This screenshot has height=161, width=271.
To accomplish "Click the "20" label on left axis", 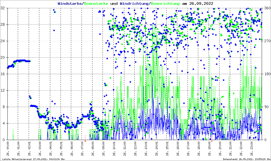I will coord(3,58).
